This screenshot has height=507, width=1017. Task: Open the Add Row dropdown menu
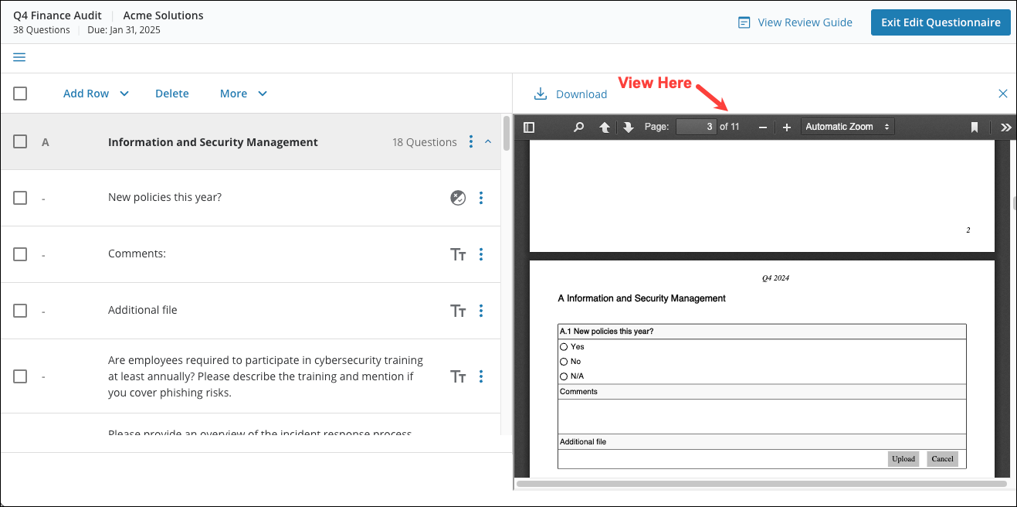coord(96,93)
